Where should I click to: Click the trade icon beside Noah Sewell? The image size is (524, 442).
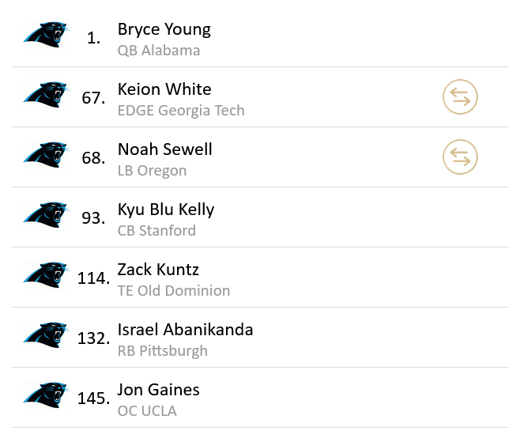[x=460, y=157]
